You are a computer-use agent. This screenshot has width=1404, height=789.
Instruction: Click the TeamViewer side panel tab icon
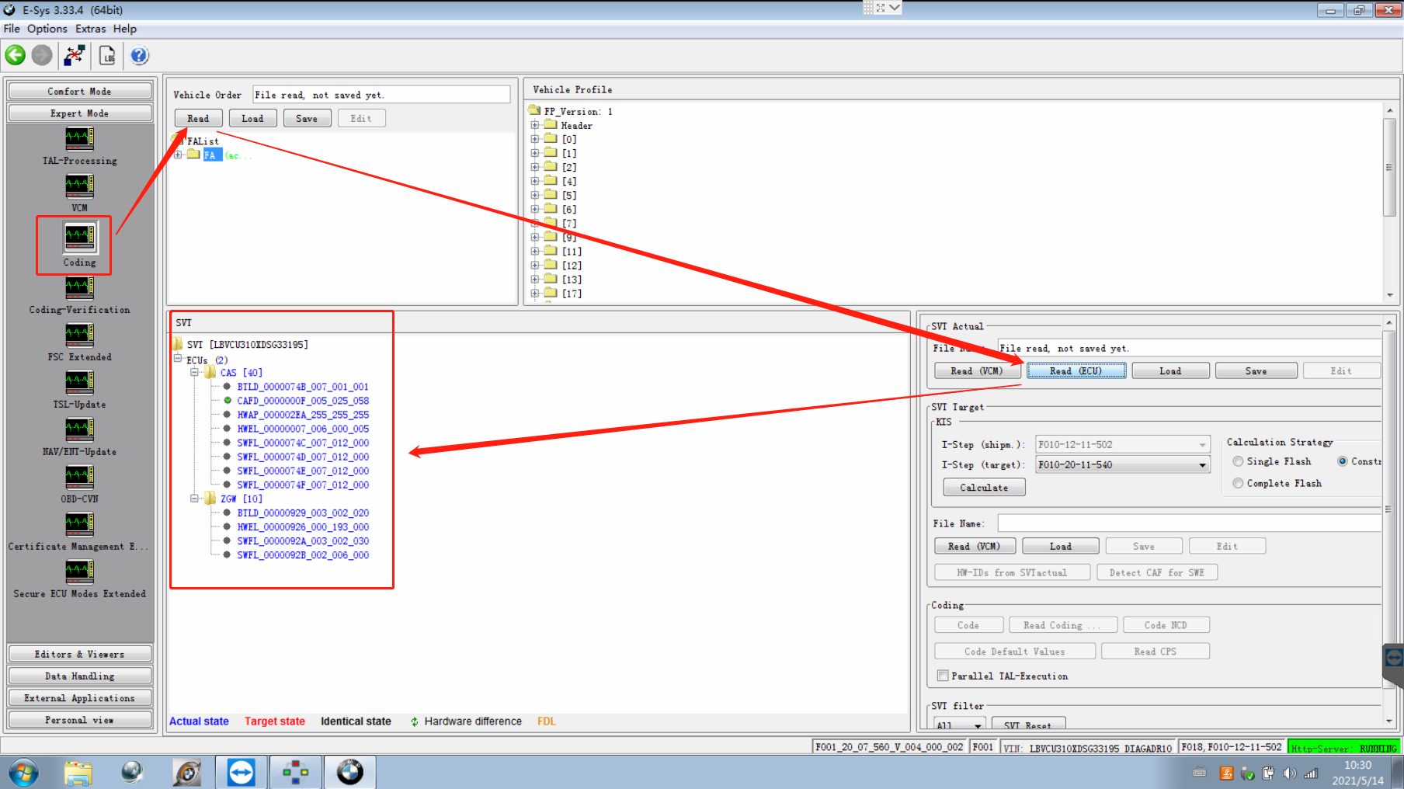click(1394, 659)
